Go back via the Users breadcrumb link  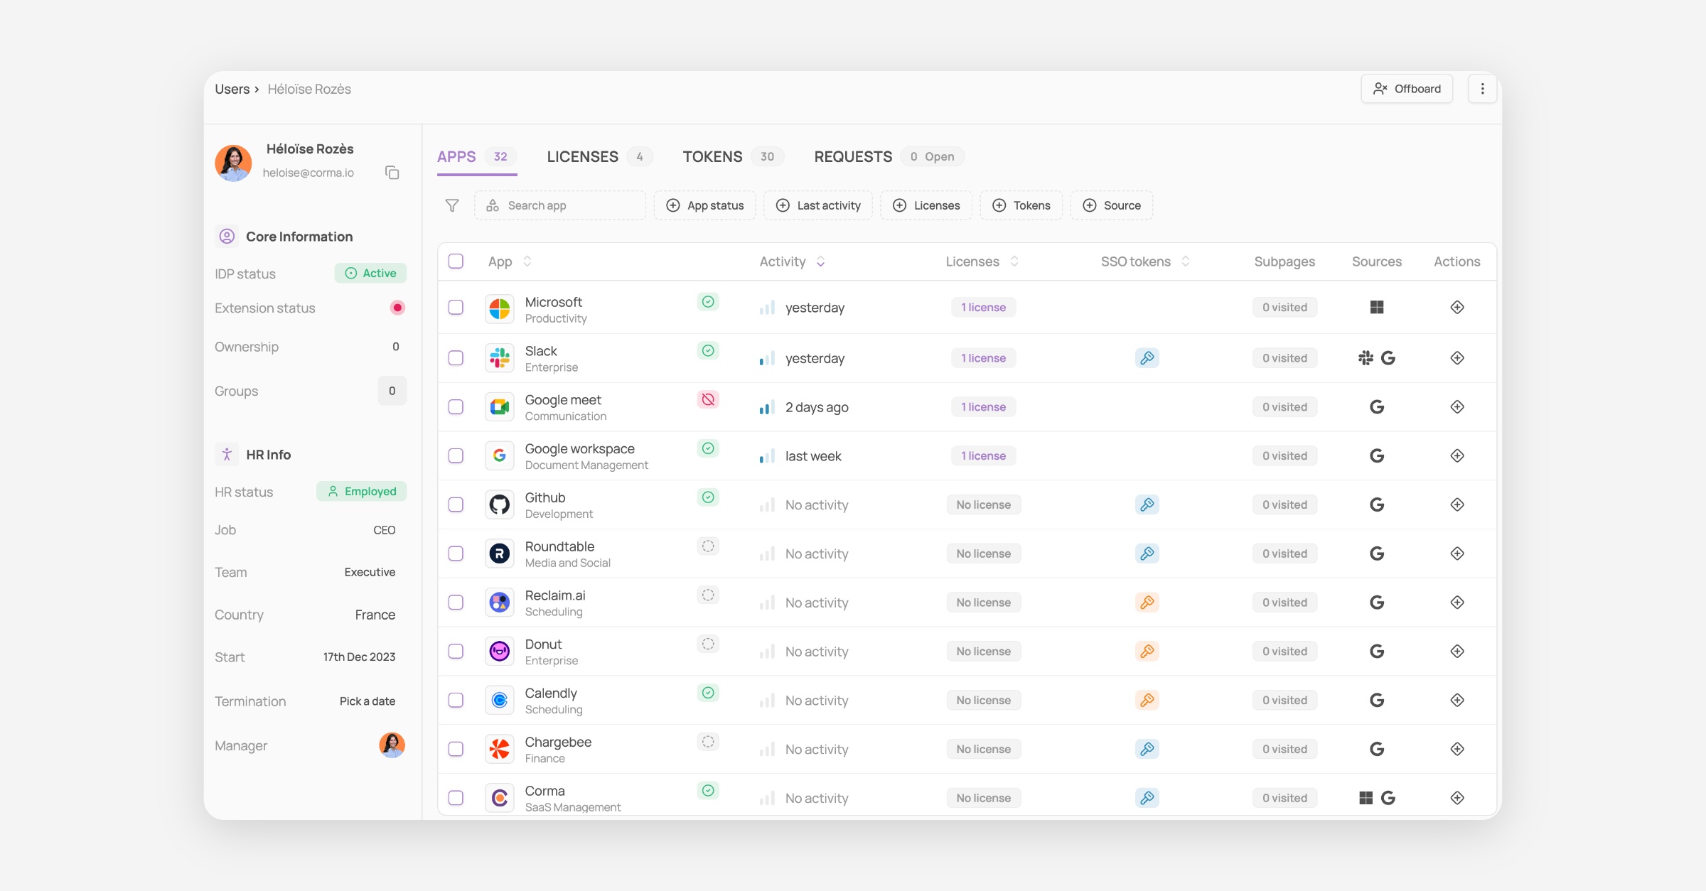point(232,89)
